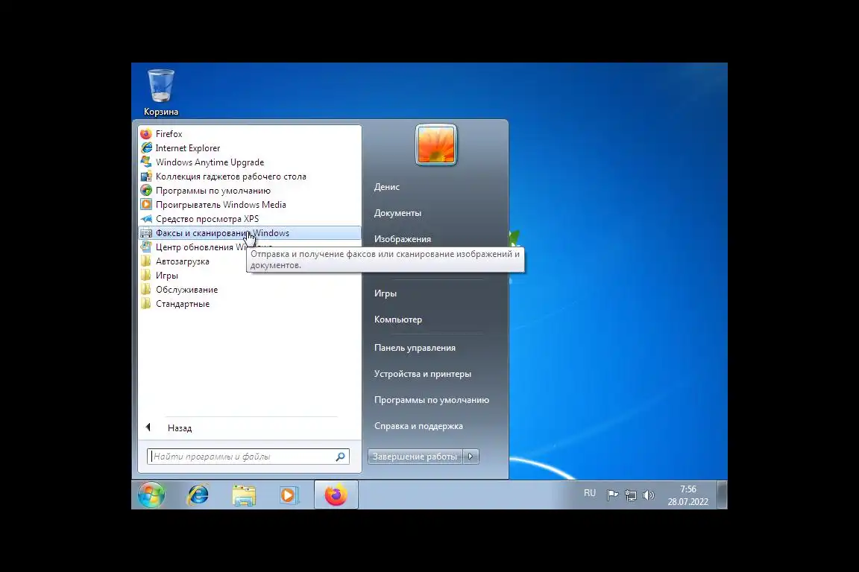Select Средство просмотра XPS text entry
The height and width of the screenshot is (572, 859).
tap(207, 219)
